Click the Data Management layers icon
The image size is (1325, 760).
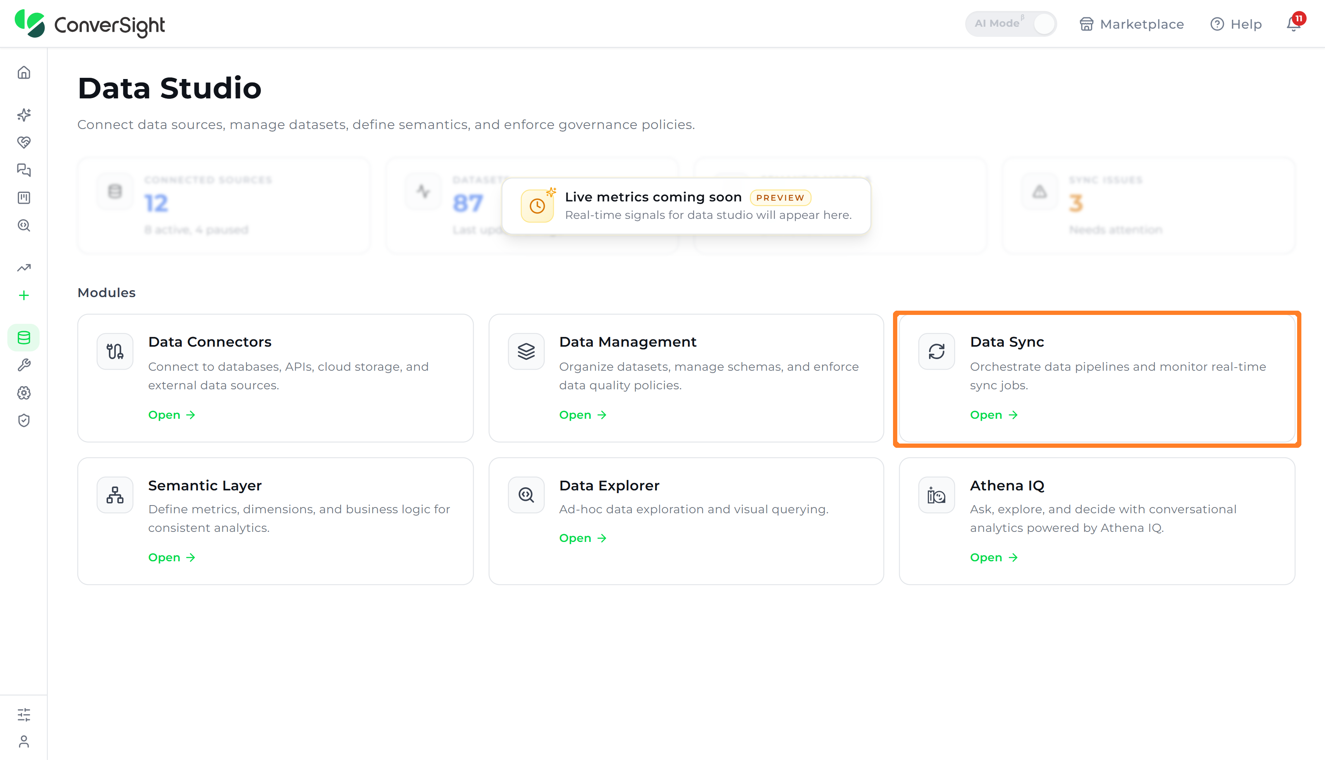(x=526, y=351)
